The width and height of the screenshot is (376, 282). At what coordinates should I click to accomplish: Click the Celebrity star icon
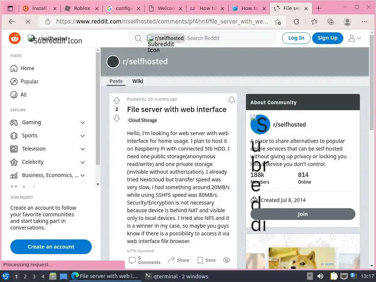click(14, 162)
